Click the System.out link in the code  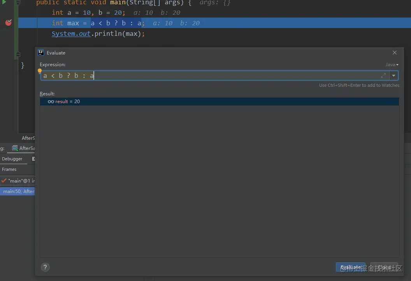click(x=71, y=33)
